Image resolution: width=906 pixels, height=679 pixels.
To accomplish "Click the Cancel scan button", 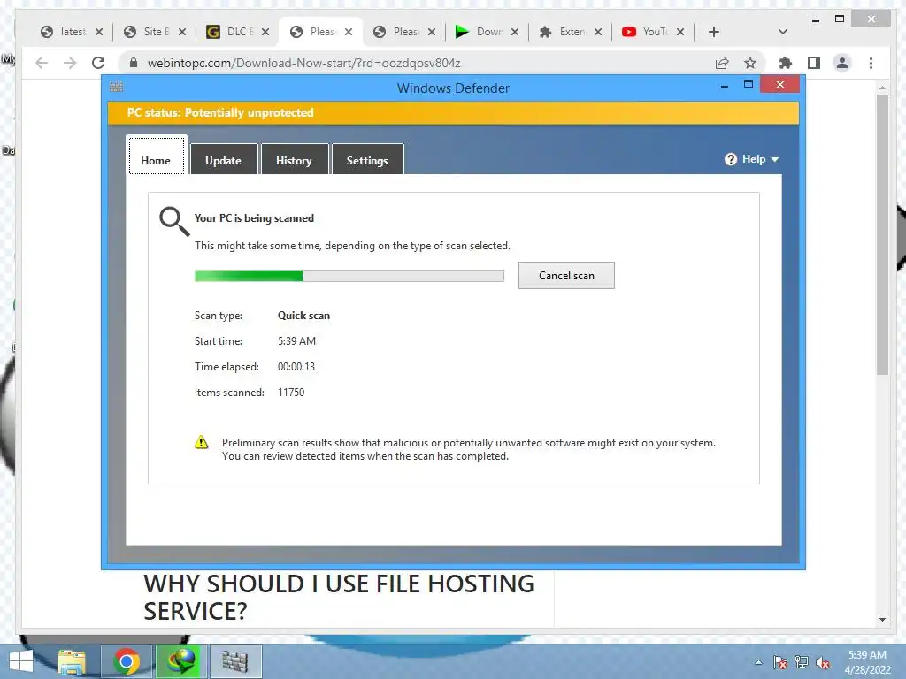I will 566,276.
